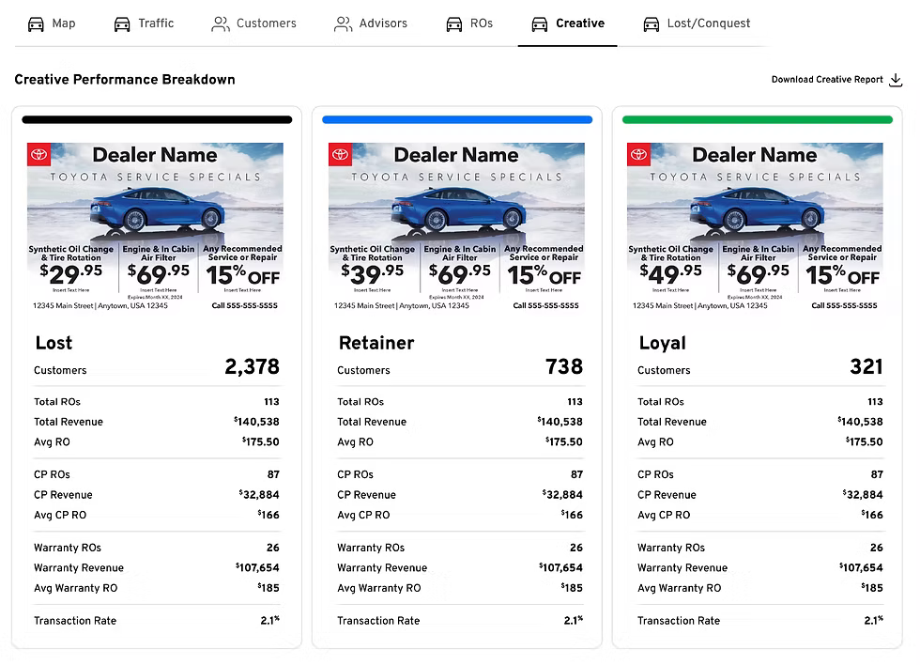The width and height of the screenshot is (920, 665).
Task: Click the people icon beside Advisors
Action: click(x=344, y=24)
